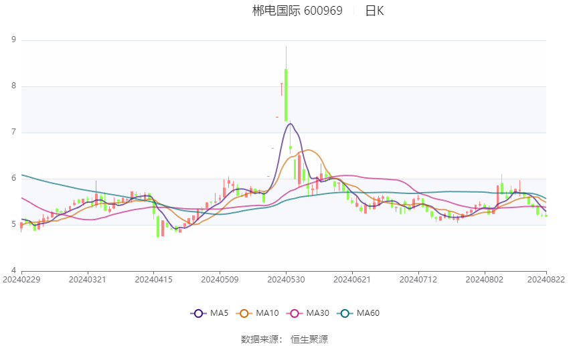Click the 日K label in the title
This screenshot has height=346, width=569.
374,11
